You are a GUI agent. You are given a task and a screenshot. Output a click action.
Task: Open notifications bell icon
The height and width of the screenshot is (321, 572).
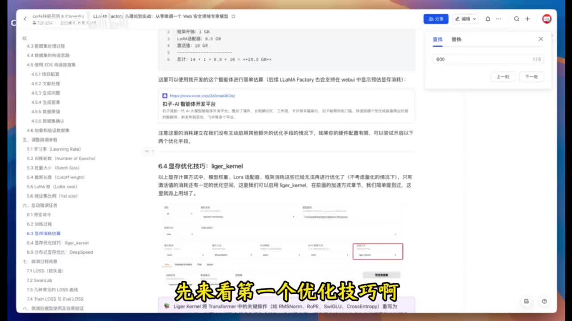pos(488,19)
